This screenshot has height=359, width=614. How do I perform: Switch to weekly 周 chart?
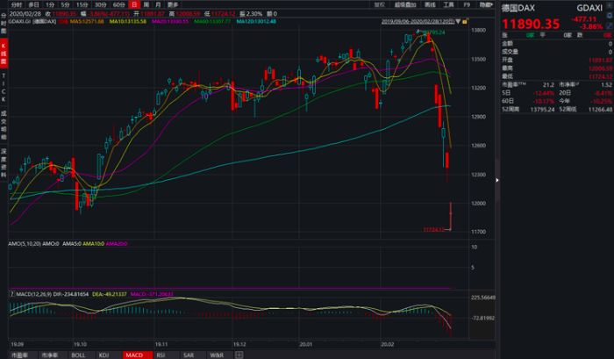(146, 4)
